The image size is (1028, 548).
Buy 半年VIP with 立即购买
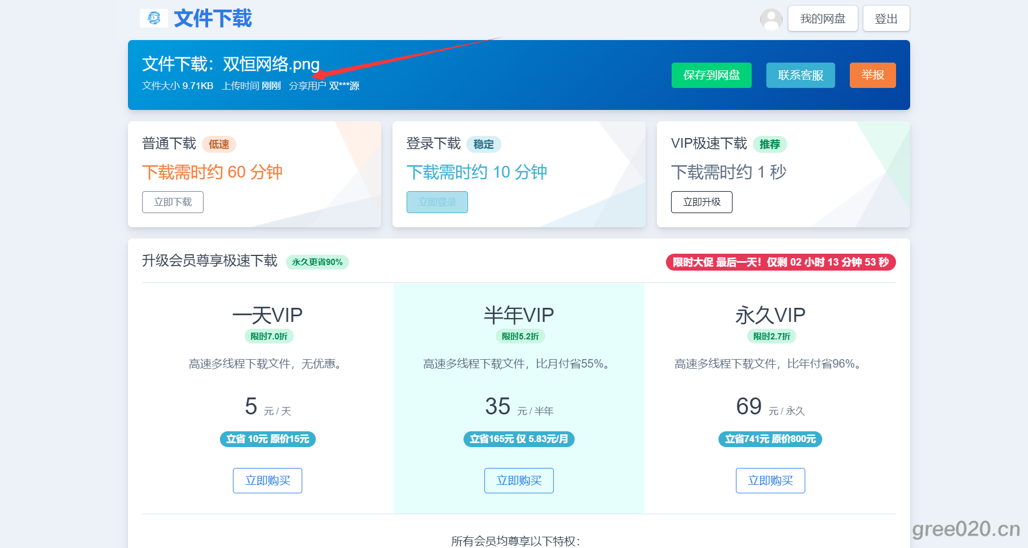(519, 480)
